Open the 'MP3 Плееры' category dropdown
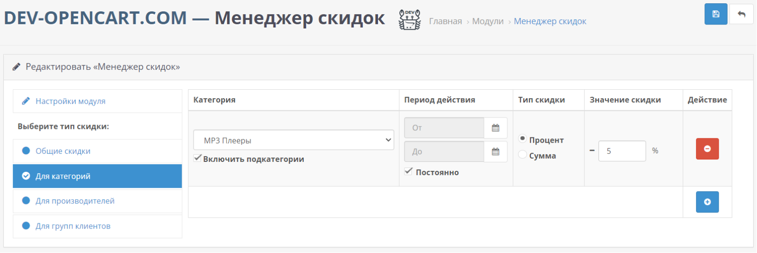The width and height of the screenshot is (757, 253). click(x=294, y=140)
